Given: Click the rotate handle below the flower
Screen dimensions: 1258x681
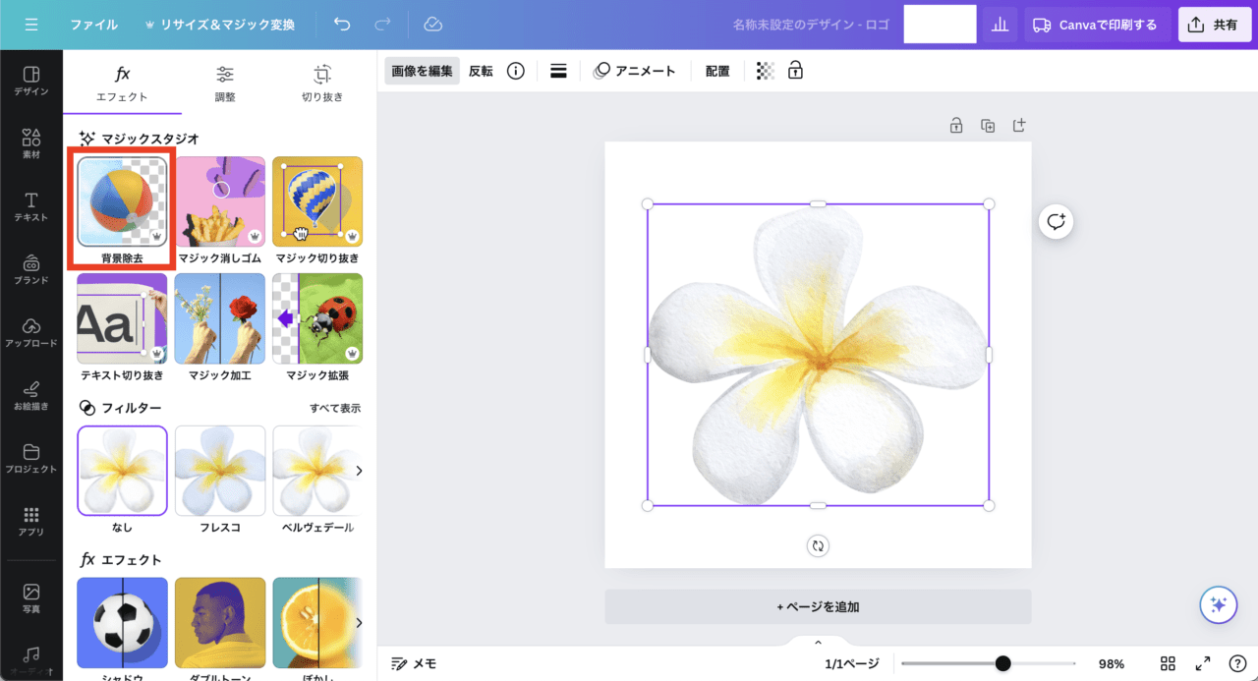Looking at the screenshot, I should click(818, 545).
